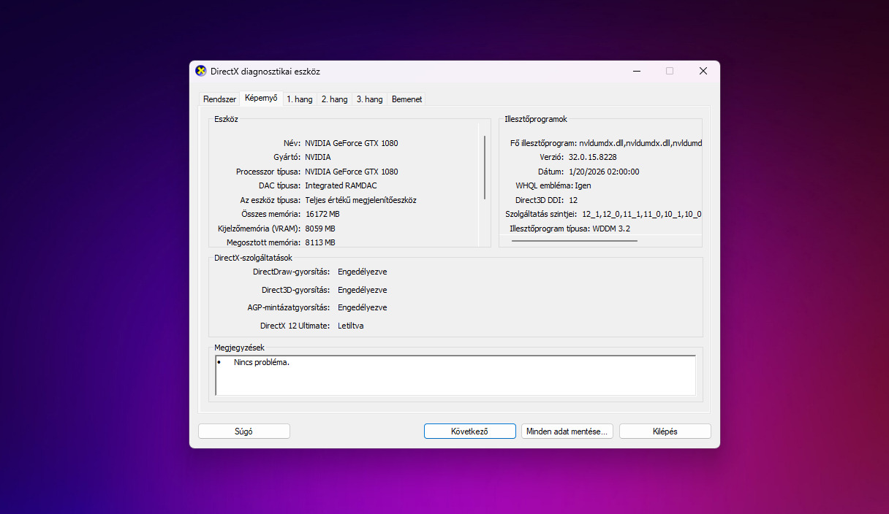Click the WDDM 3.2 driver type value
This screenshot has height=514, width=889.
(x=611, y=229)
